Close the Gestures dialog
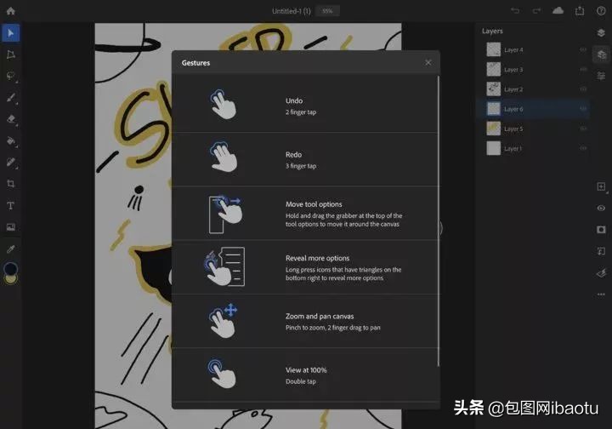Viewport: 612px width, 429px height. click(x=428, y=62)
